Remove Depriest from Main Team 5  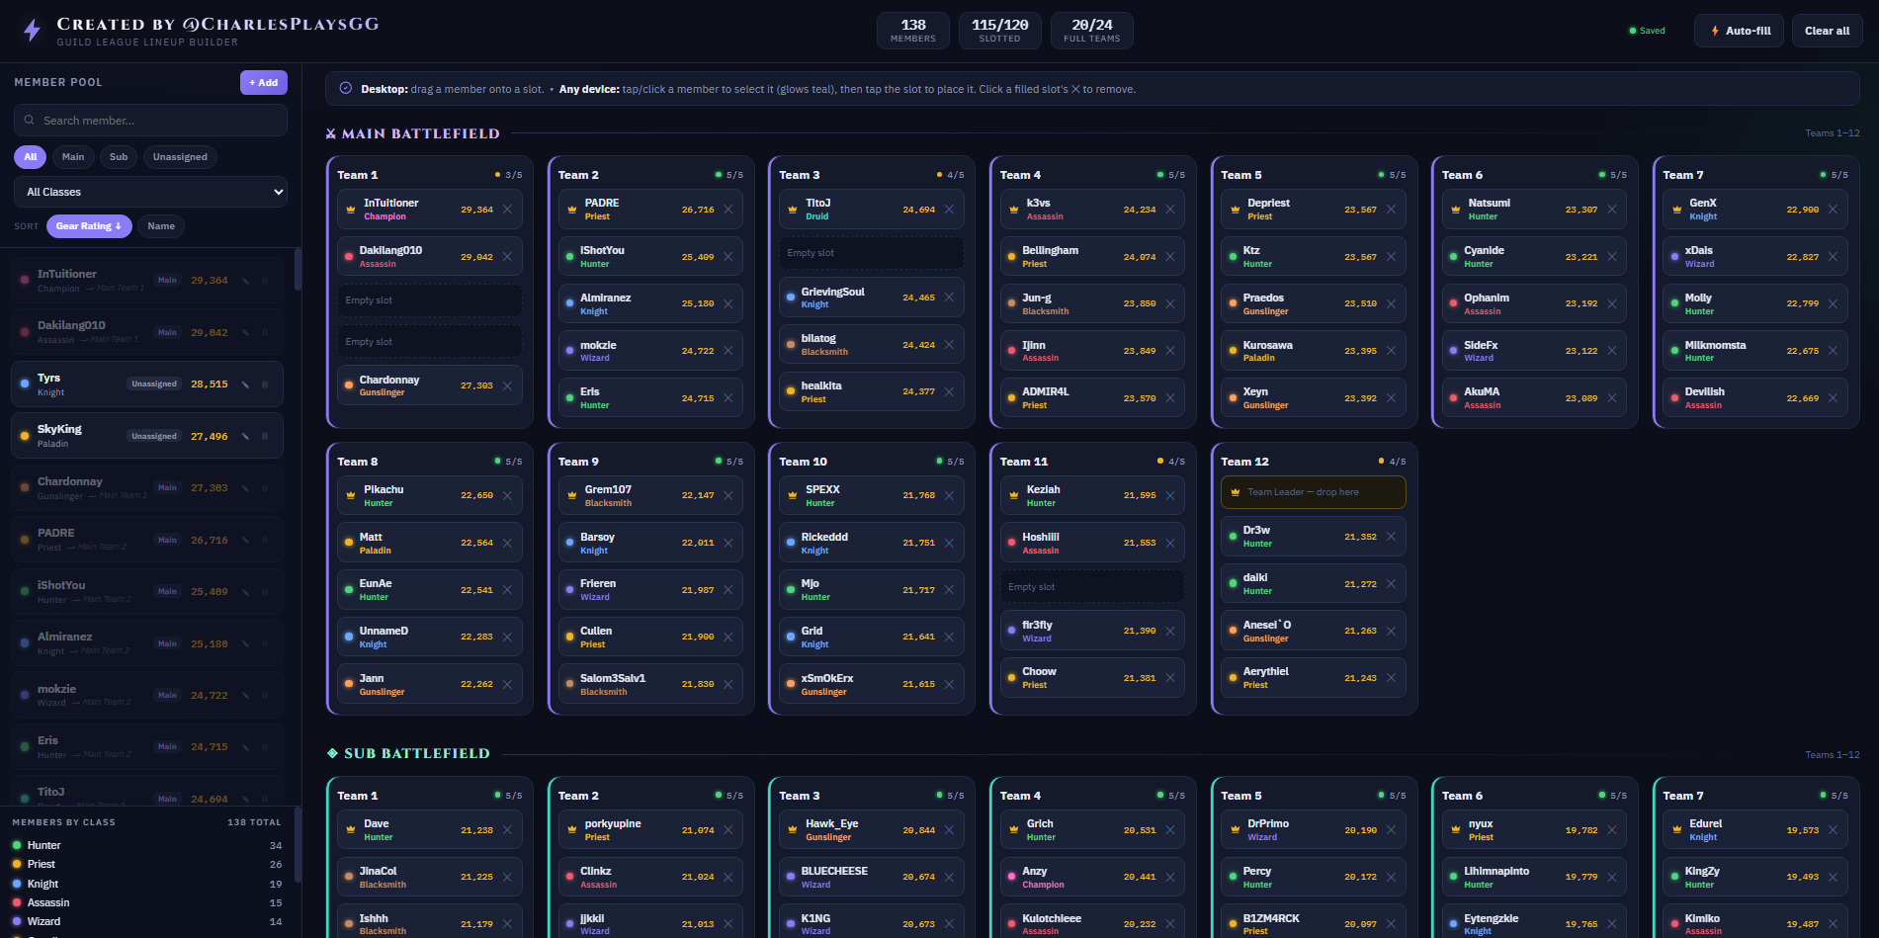tap(1391, 210)
